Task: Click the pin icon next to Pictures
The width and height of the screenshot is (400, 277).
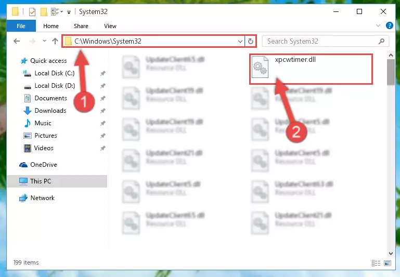Action: (x=102, y=136)
